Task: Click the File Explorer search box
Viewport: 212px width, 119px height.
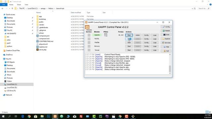Action: [x=204, y=8]
